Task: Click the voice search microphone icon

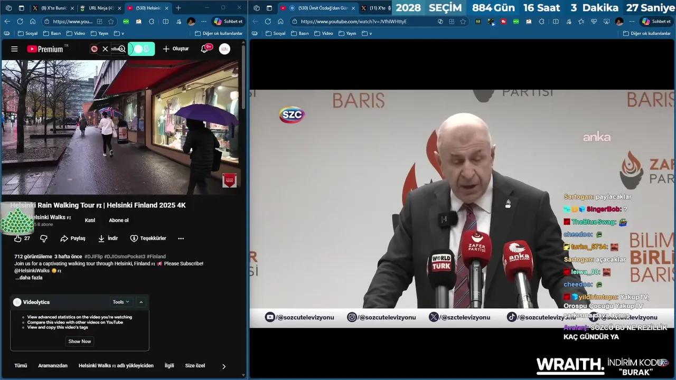Action: coord(146,49)
